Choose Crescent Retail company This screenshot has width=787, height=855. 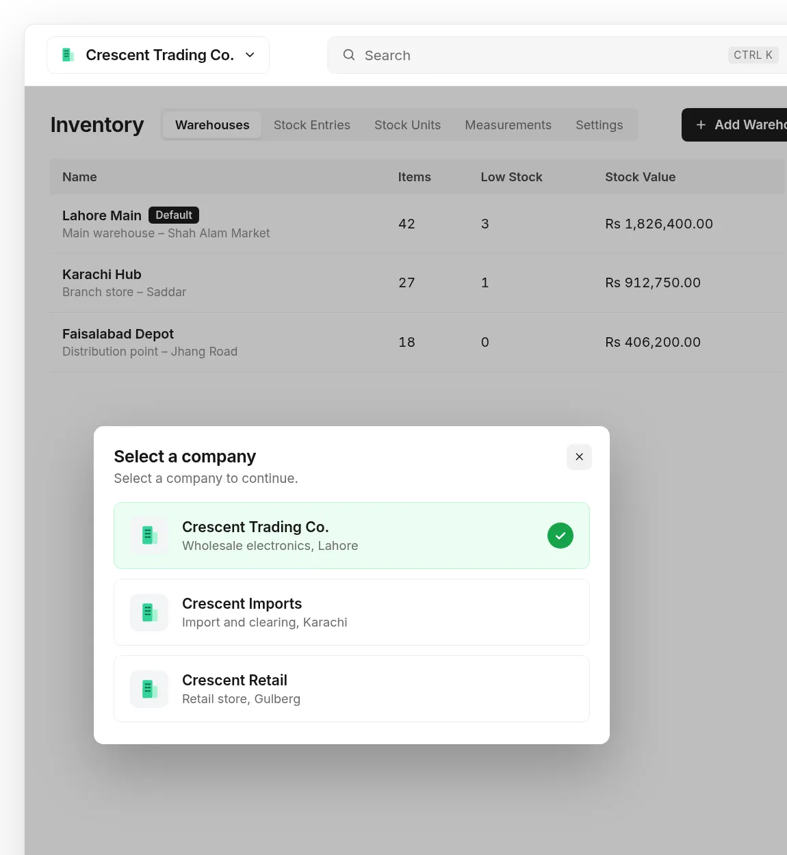click(352, 689)
